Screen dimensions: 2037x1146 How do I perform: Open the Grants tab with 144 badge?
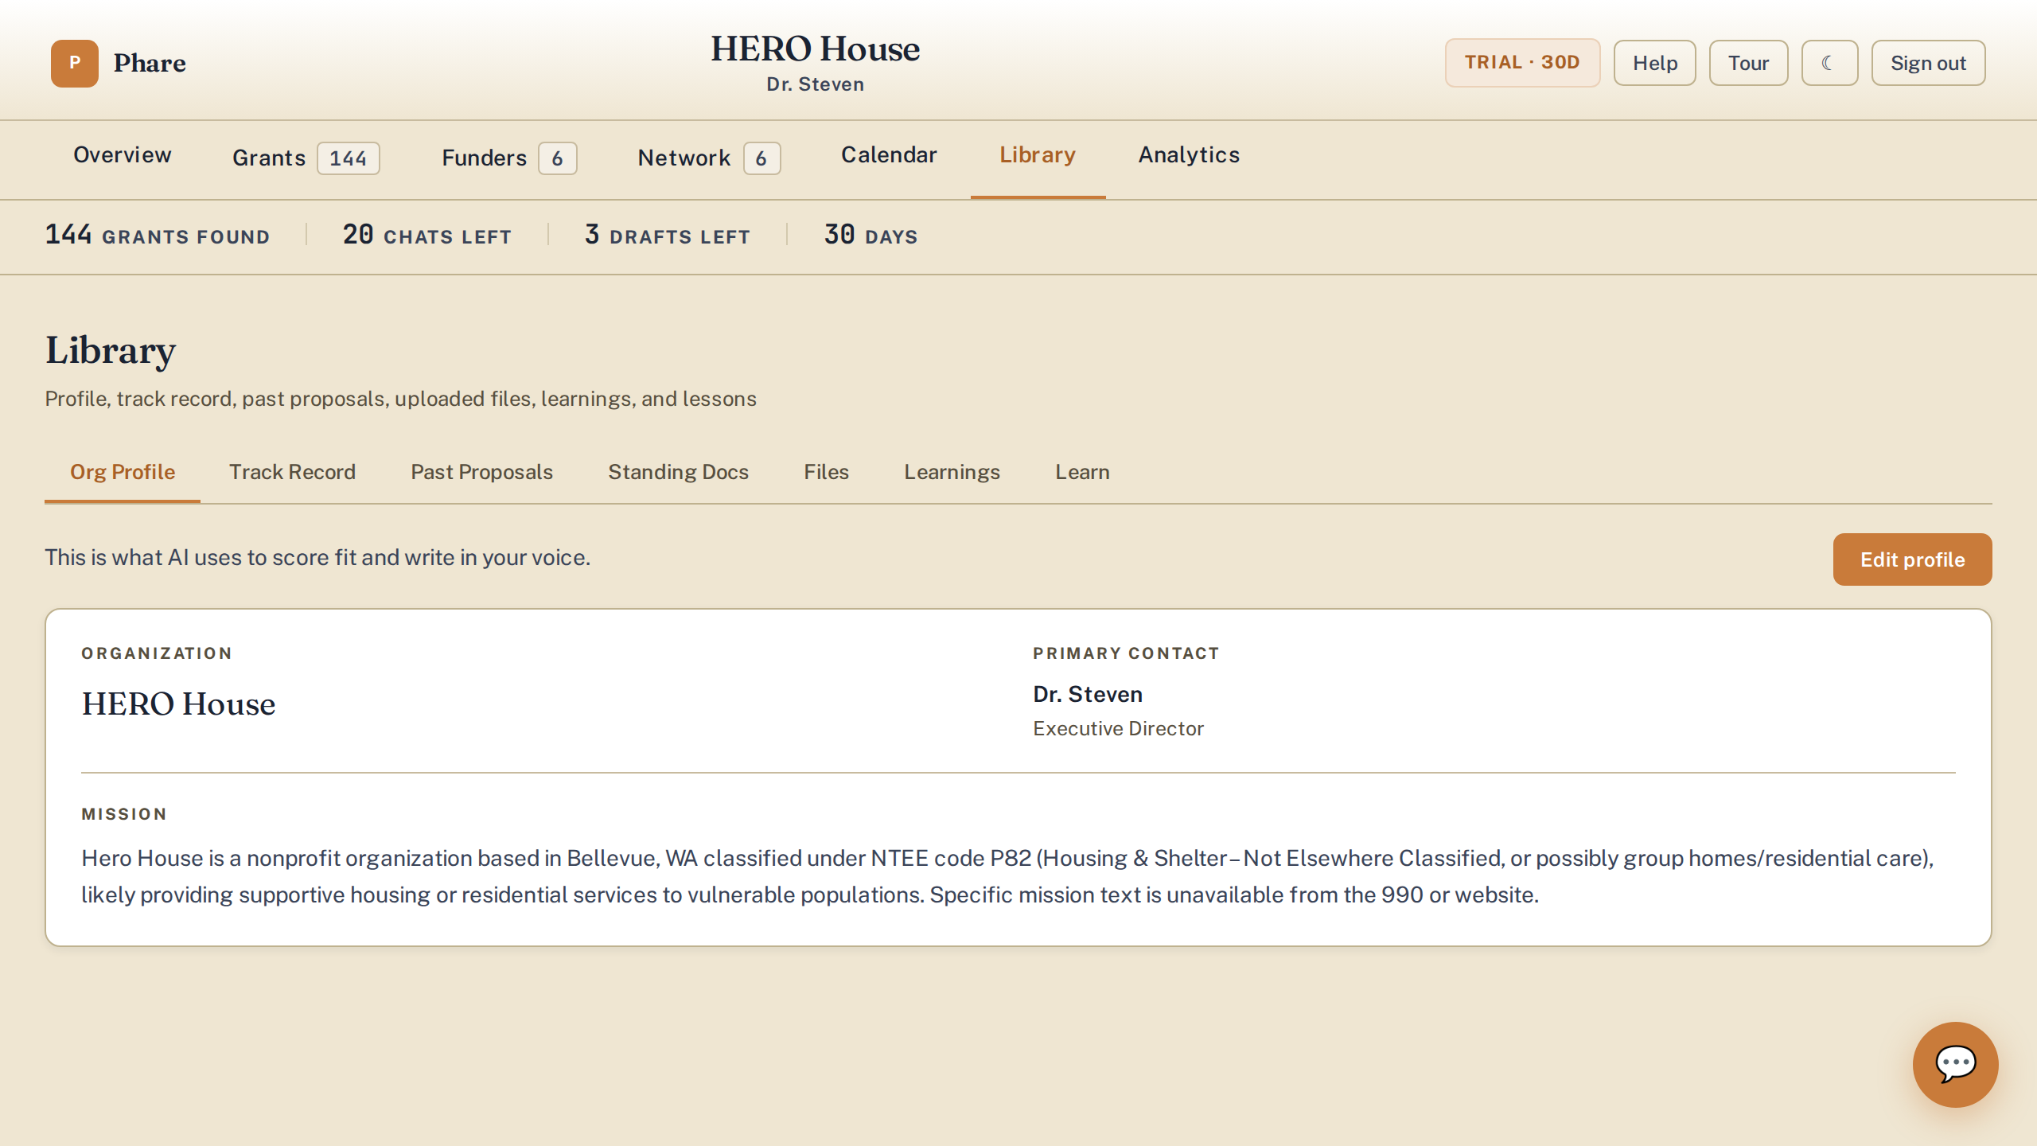[306, 158]
